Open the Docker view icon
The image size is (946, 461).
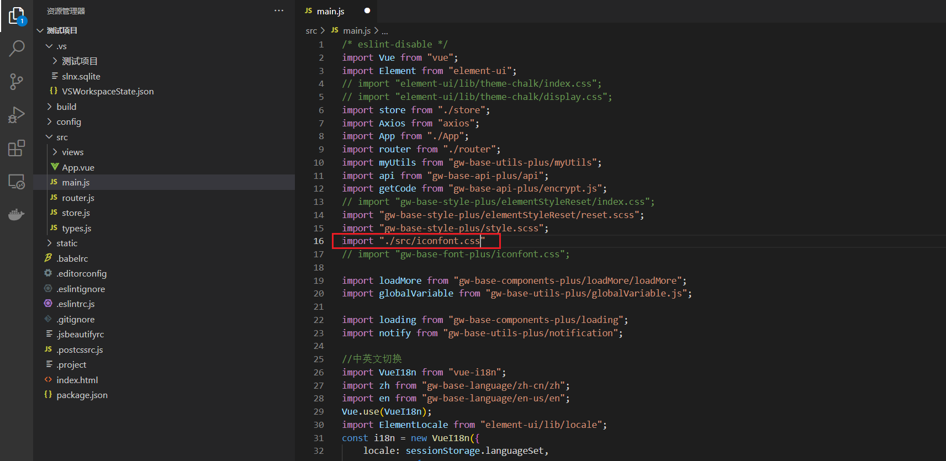[x=17, y=215]
